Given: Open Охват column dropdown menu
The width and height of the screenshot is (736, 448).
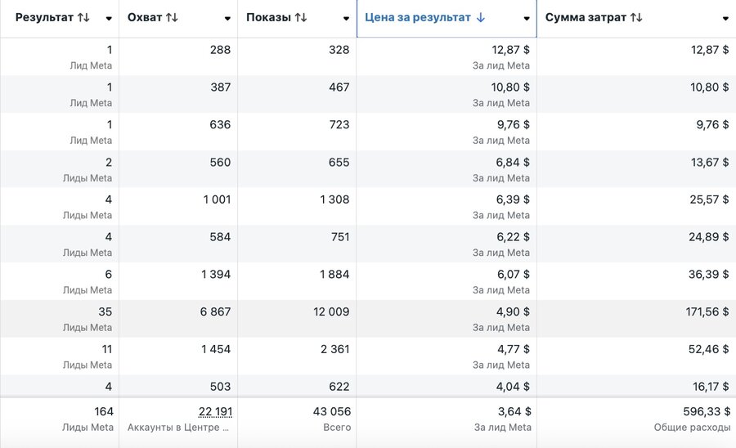Looking at the screenshot, I should 227,19.
